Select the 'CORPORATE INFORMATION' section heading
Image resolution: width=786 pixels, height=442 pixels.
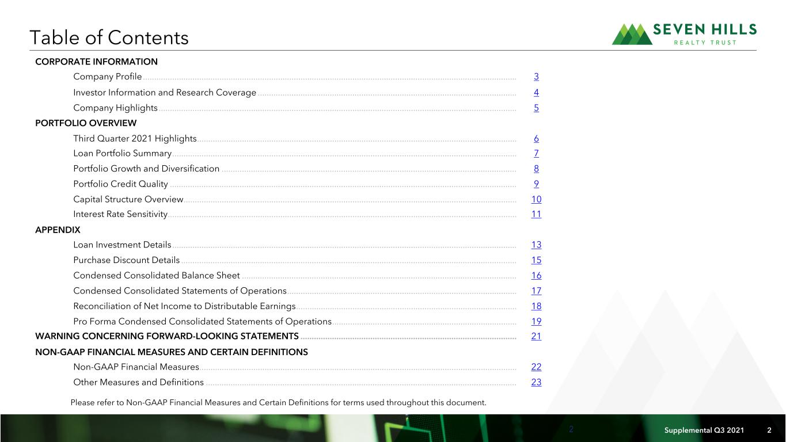click(96, 62)
